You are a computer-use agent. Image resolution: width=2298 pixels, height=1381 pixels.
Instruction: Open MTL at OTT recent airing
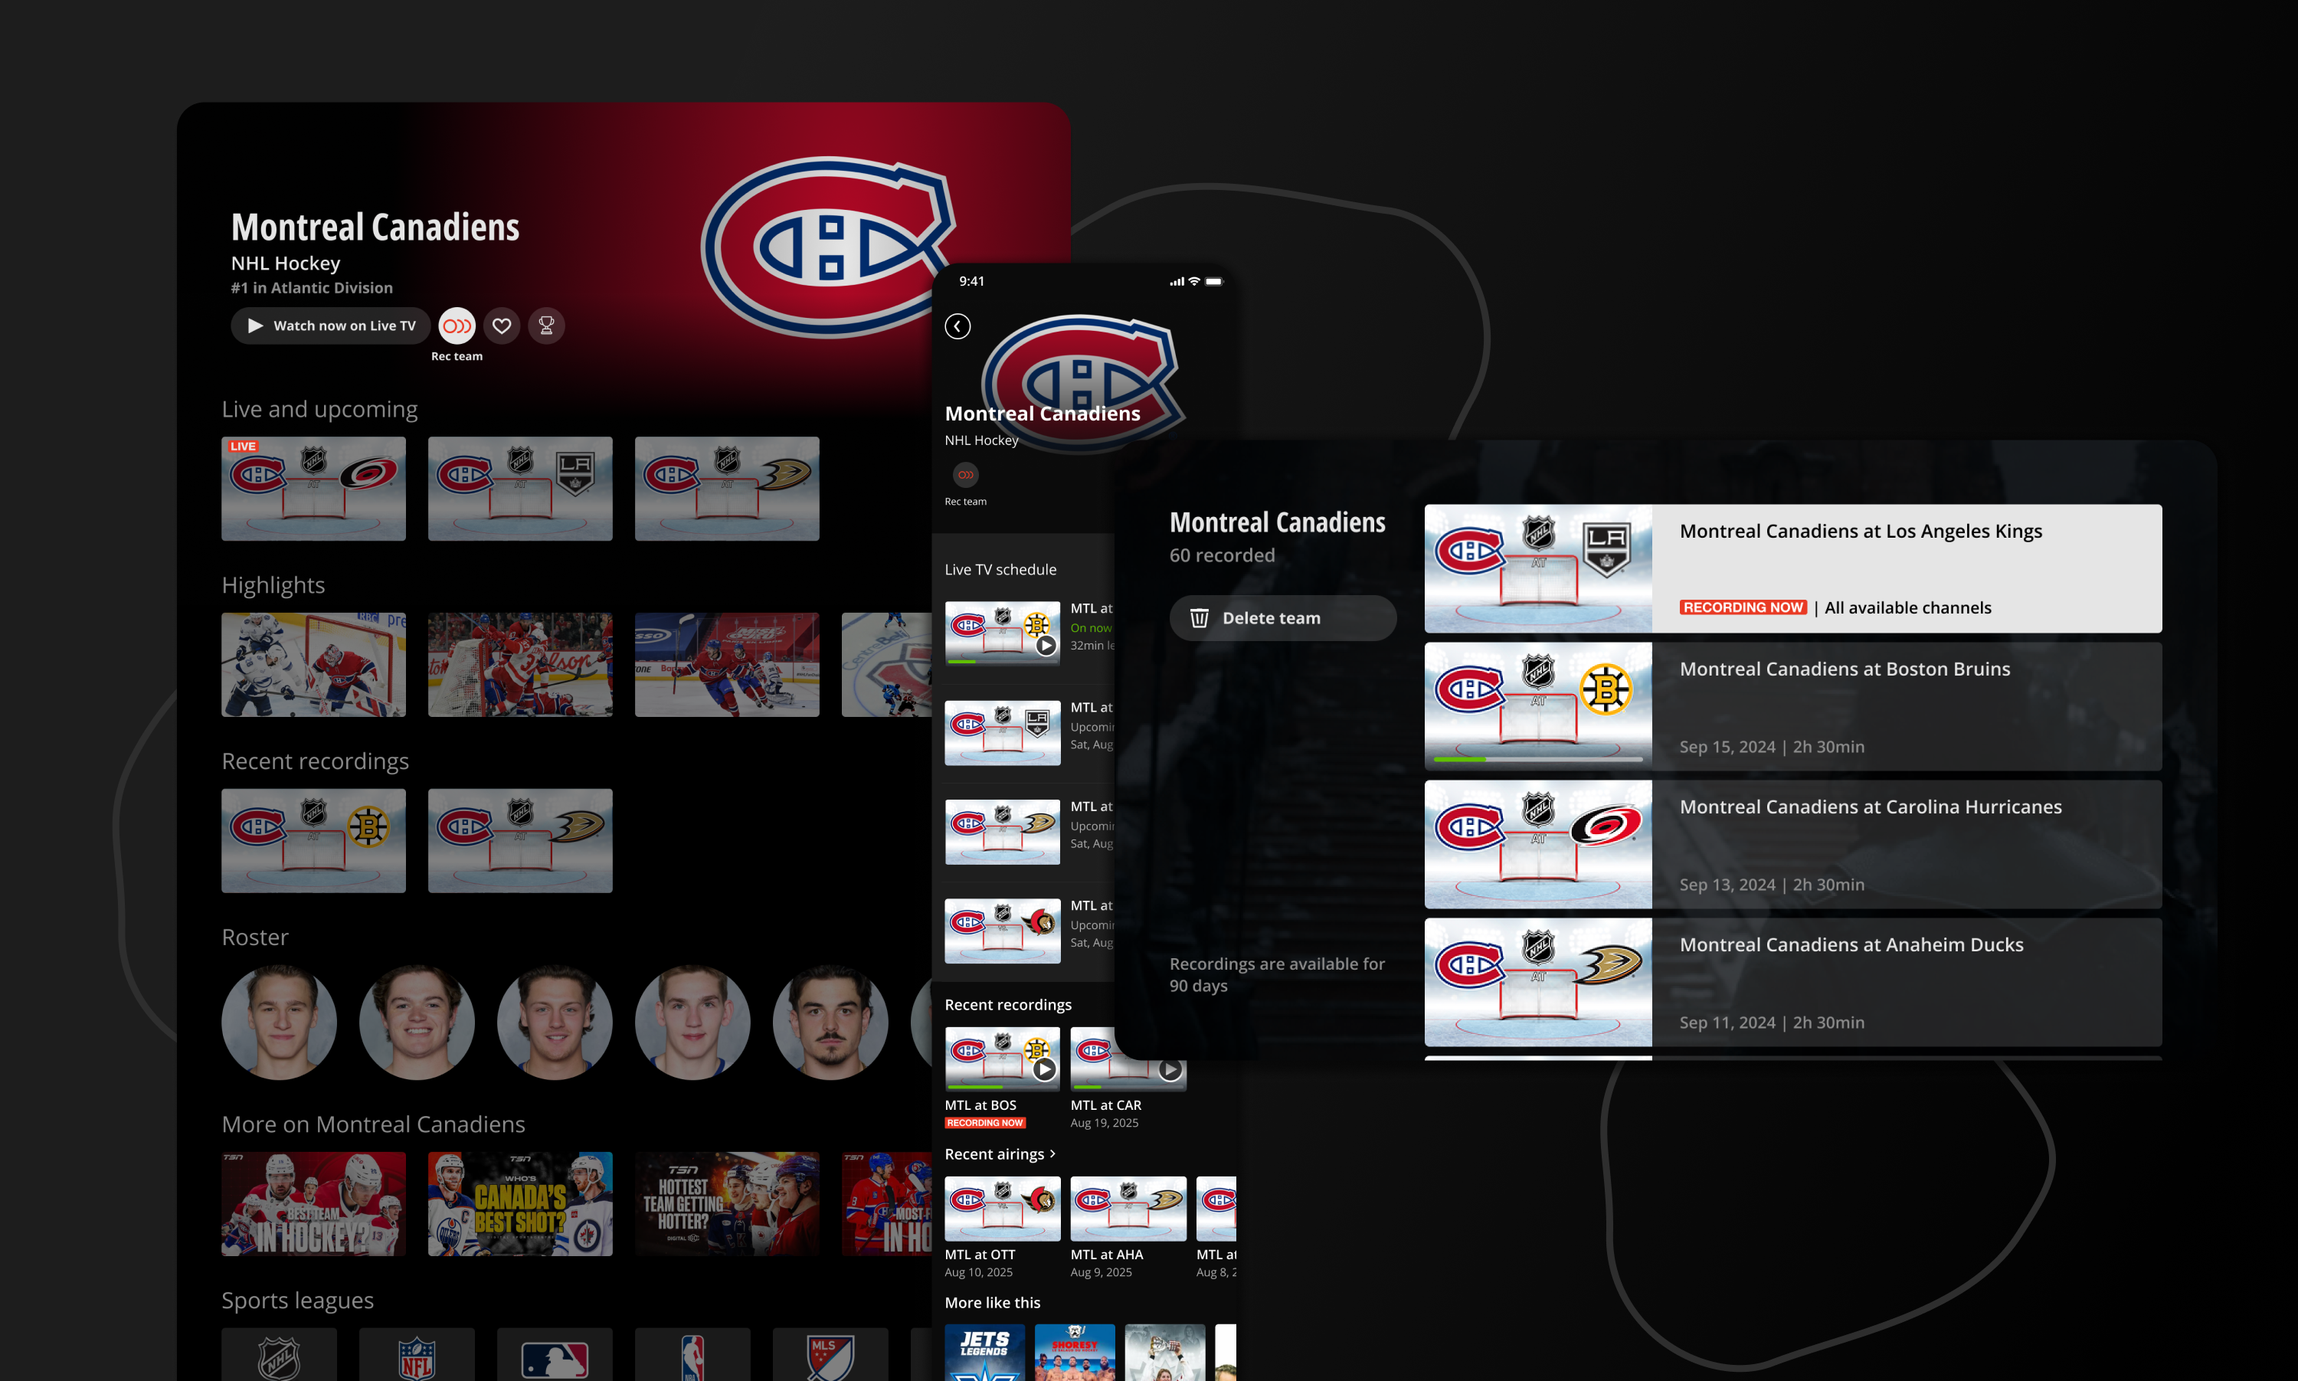click(1002, 1208)
